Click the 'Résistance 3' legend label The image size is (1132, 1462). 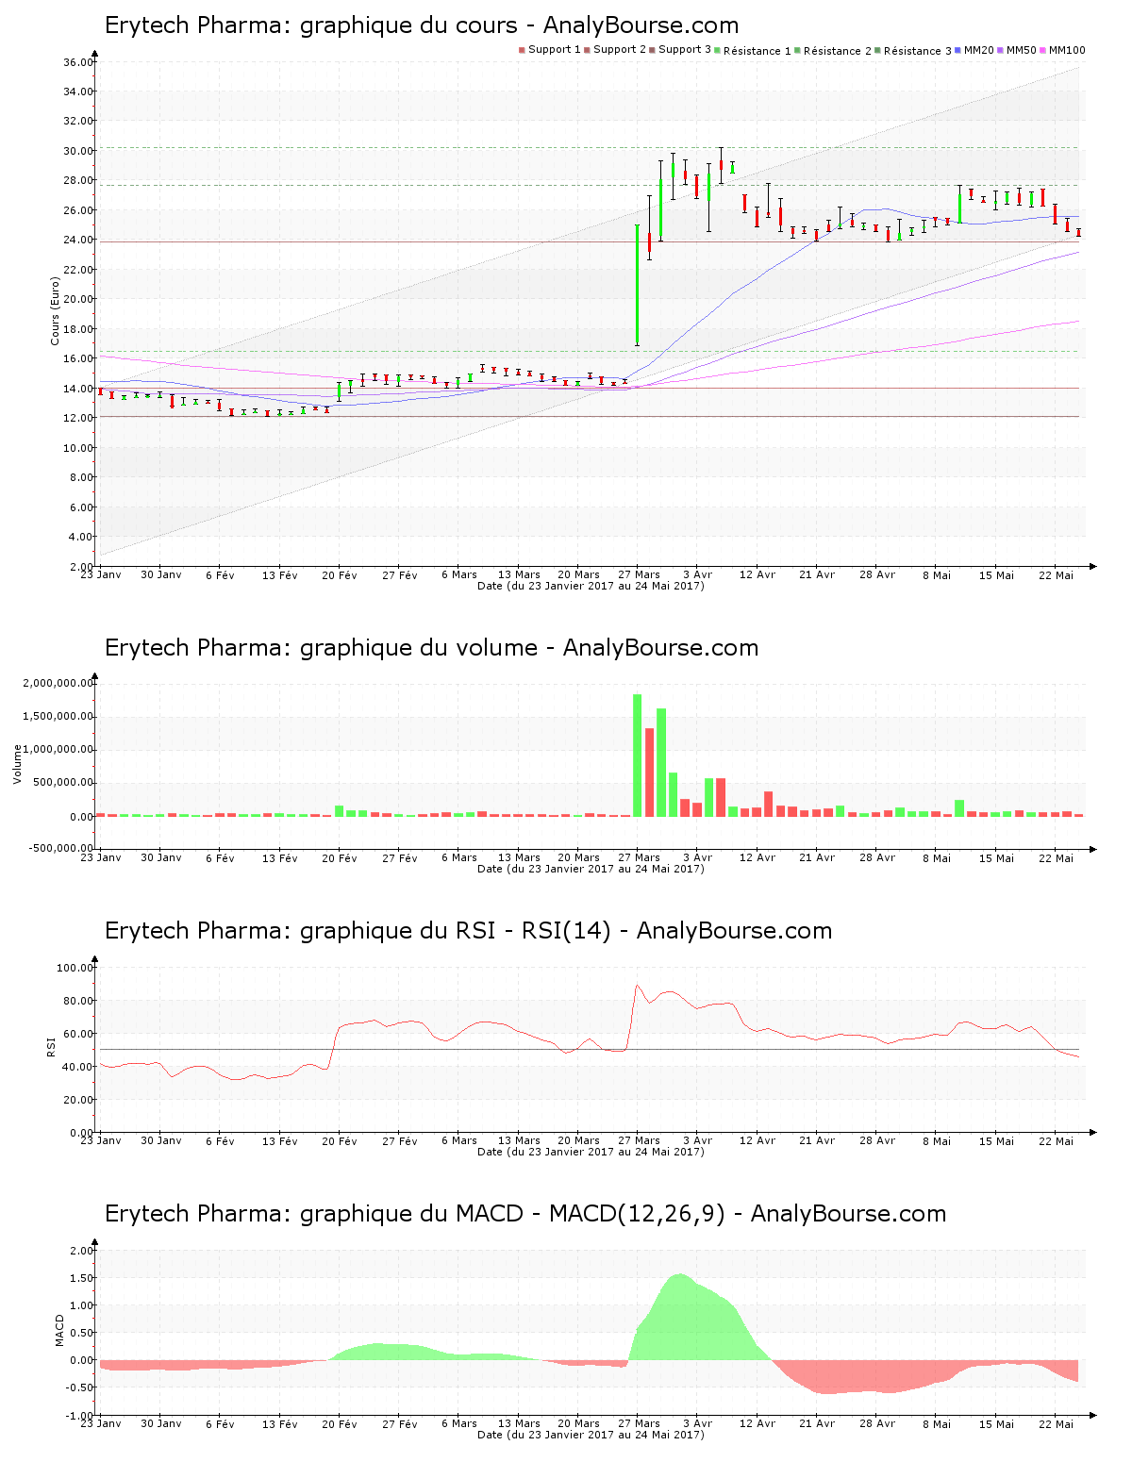pos(918,51)
